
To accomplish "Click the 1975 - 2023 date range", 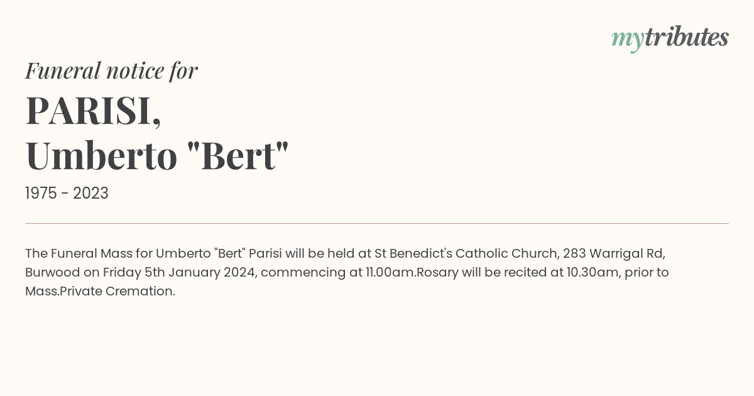I will pyautogui.click(x=67, y=194).
